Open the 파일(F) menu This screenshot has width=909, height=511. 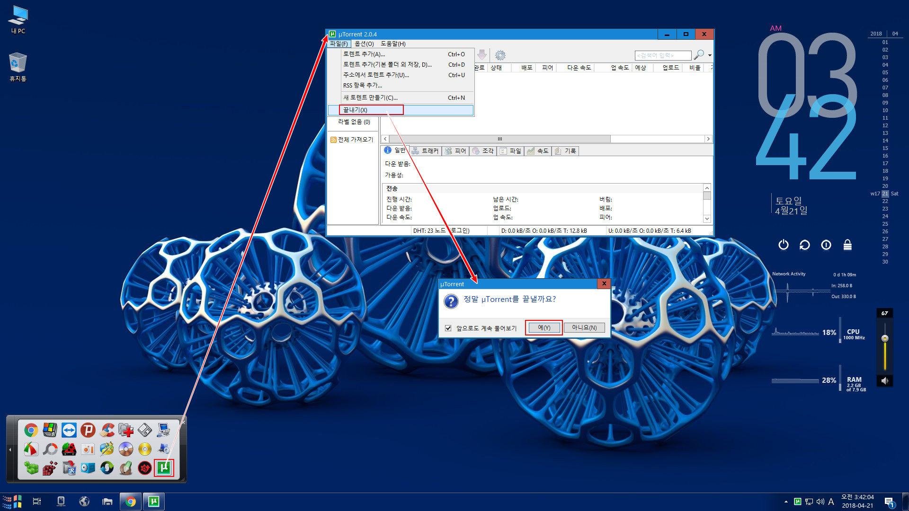click(x=339, y=44)
